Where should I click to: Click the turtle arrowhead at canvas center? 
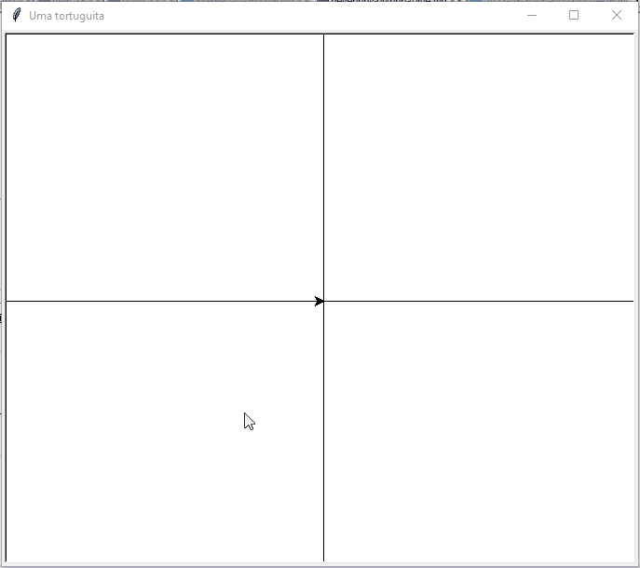[320, 301]
